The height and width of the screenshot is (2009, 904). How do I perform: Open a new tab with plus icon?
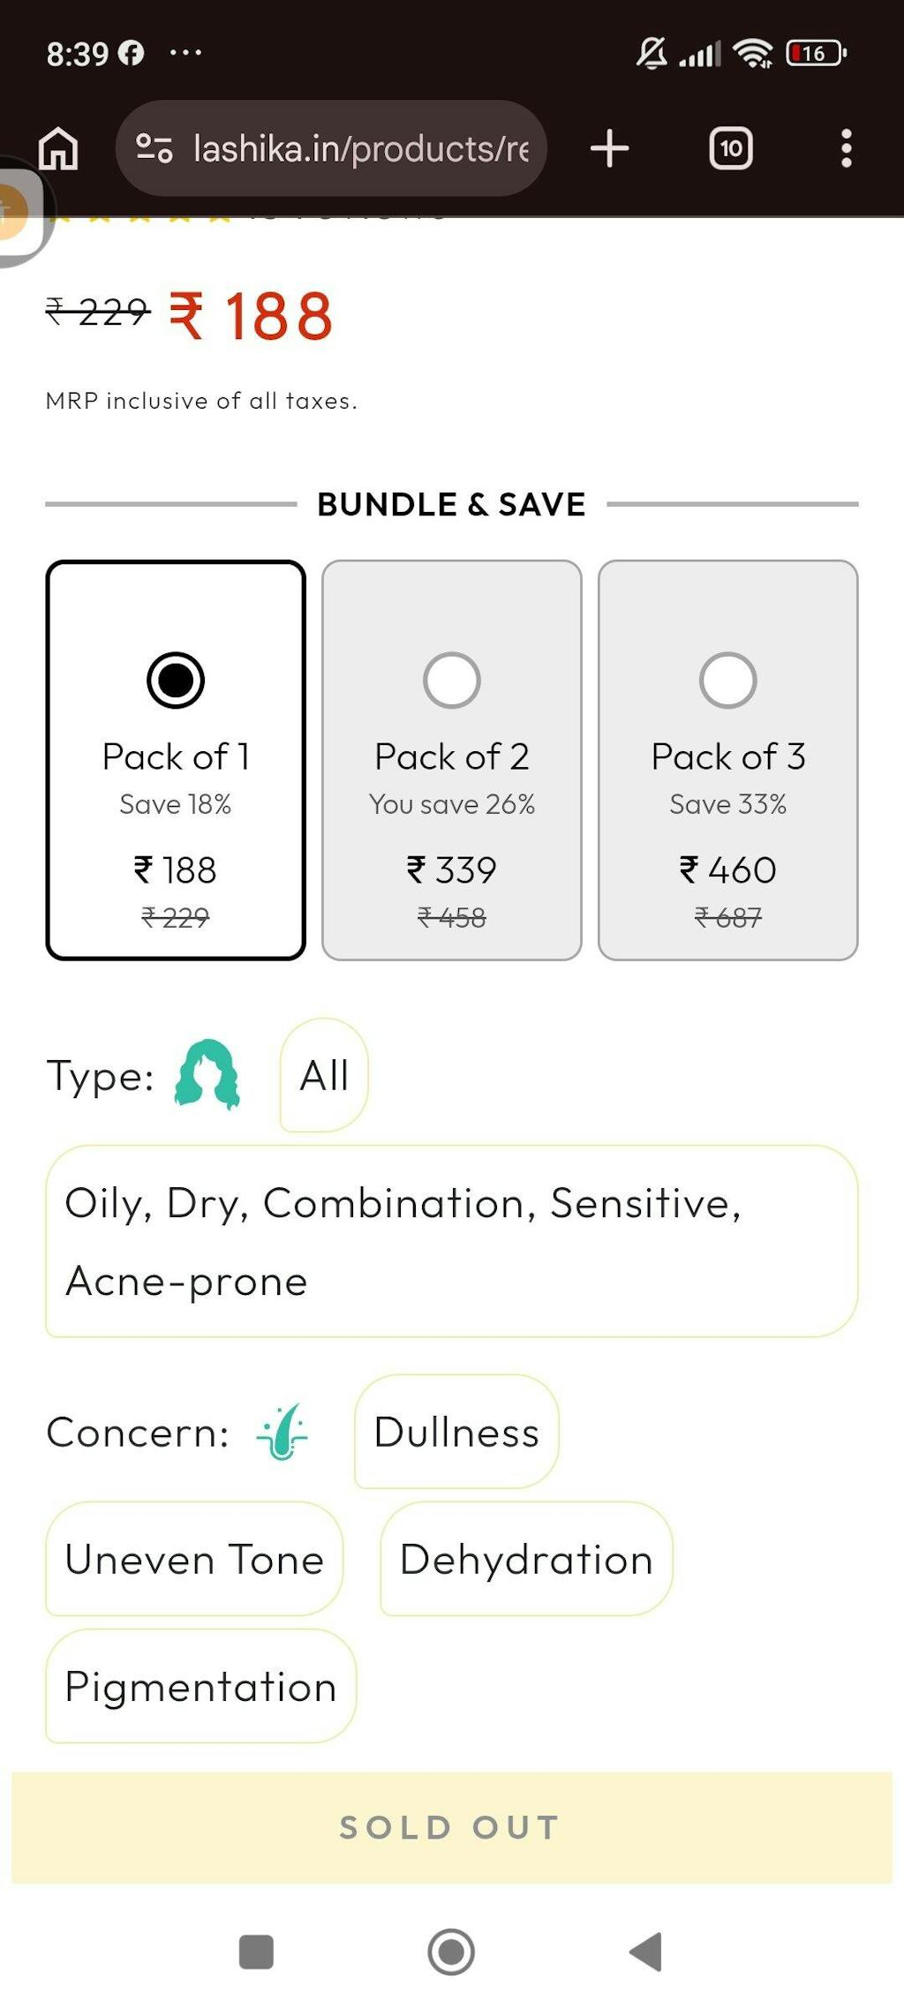pos(609,148)
